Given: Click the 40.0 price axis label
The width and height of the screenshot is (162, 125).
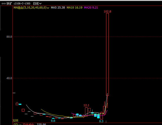Looking at the screenshot, I should click(9, 78).
